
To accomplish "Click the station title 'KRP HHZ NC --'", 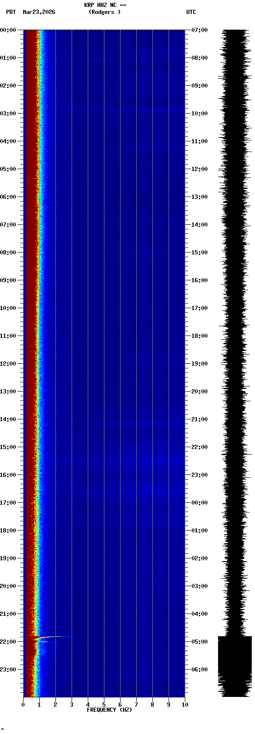I will [105, 5].
